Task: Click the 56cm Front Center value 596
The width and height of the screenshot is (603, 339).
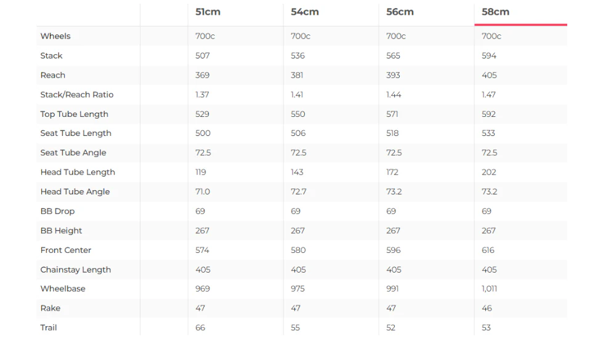Action: click(x=394, y=250)
